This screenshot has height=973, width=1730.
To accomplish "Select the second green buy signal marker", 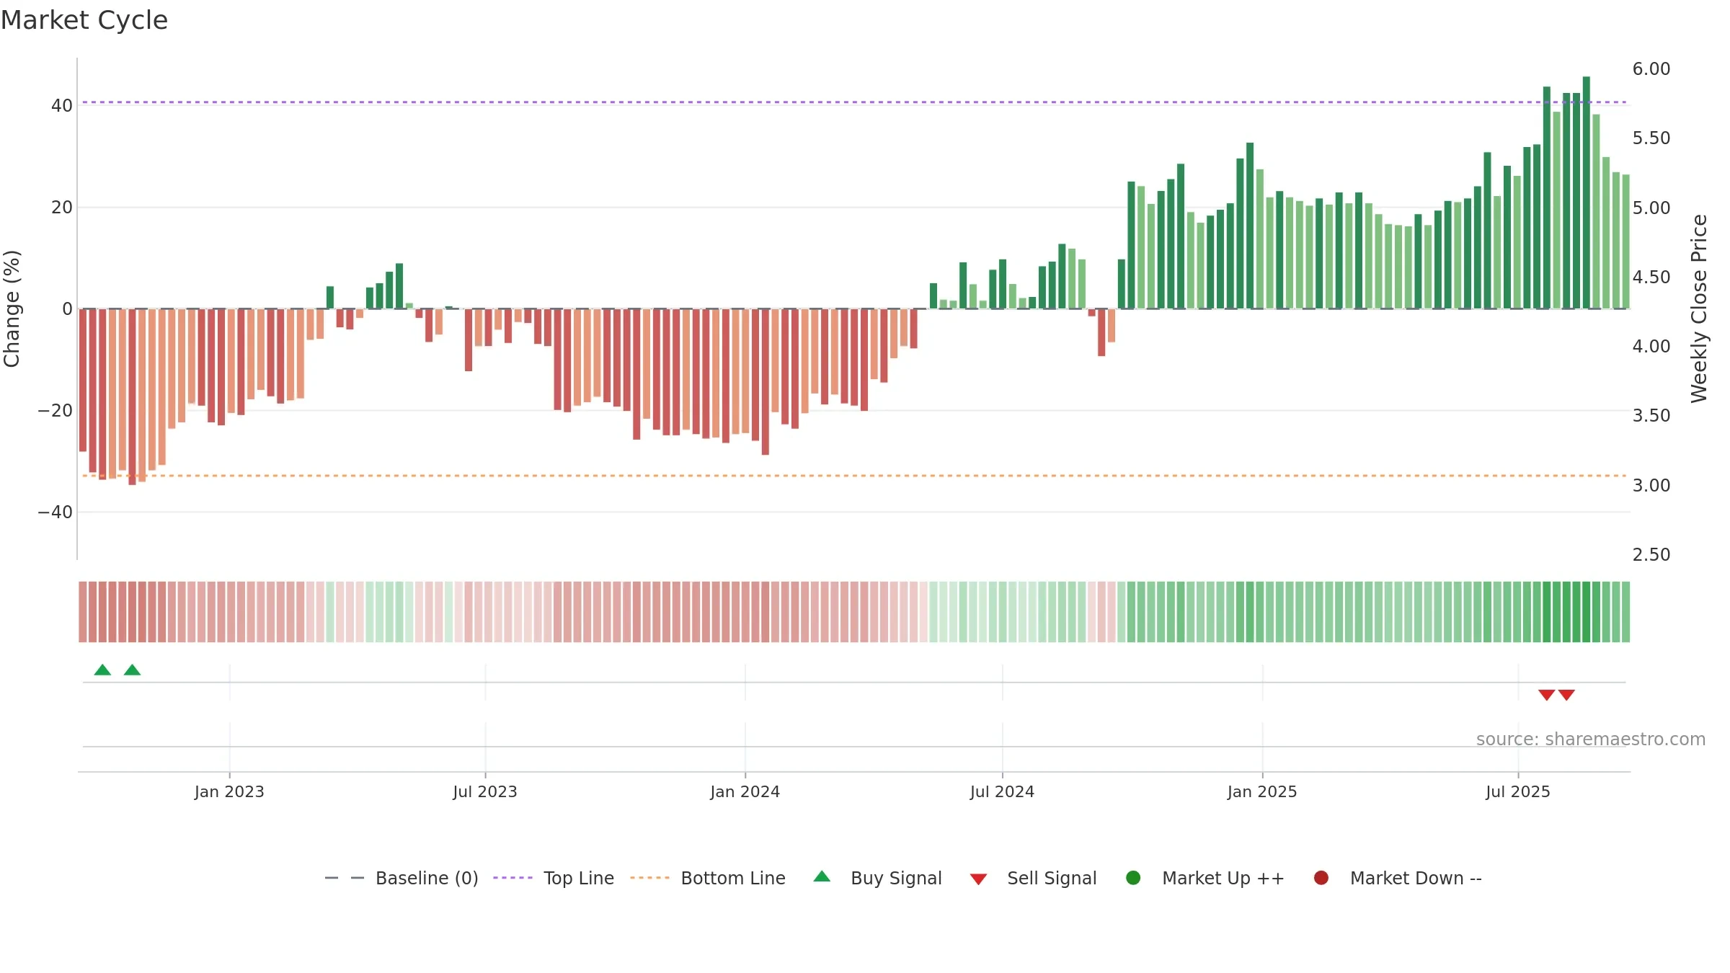I will (x=132, y=670).
